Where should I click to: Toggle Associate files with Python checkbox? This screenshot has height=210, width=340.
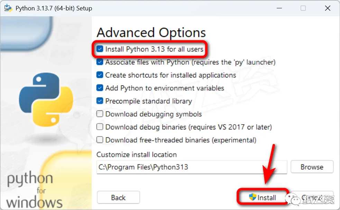point(100,62)
